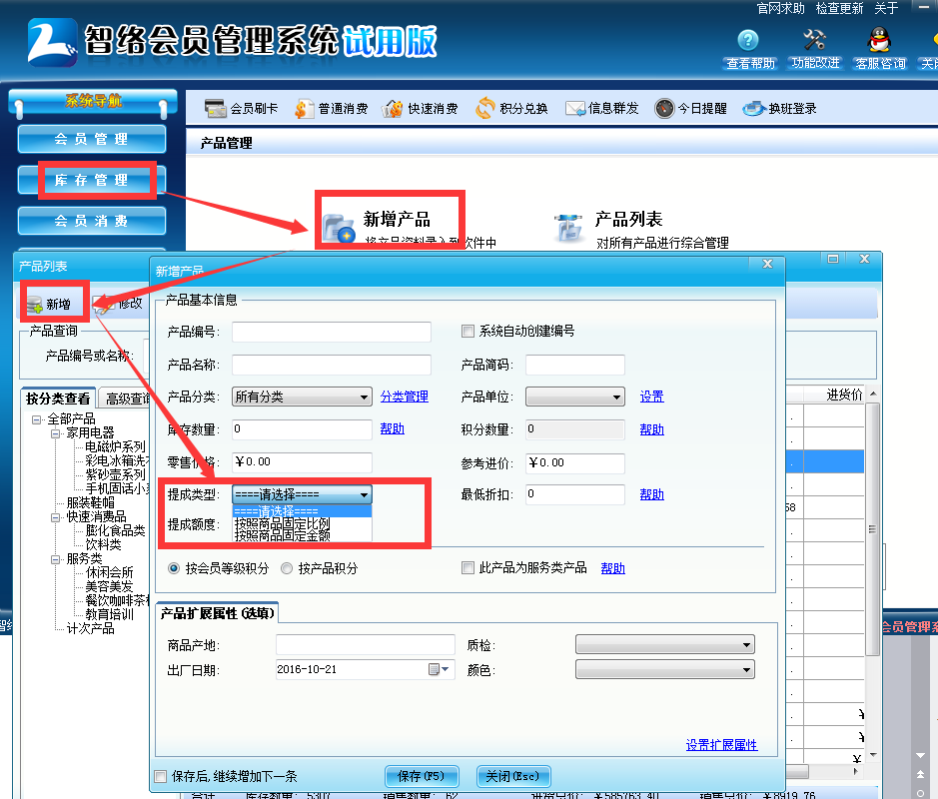Viewport: 938px width, 799px height.
Task: Click 检查更新 in the title menu
Action: 839,7
